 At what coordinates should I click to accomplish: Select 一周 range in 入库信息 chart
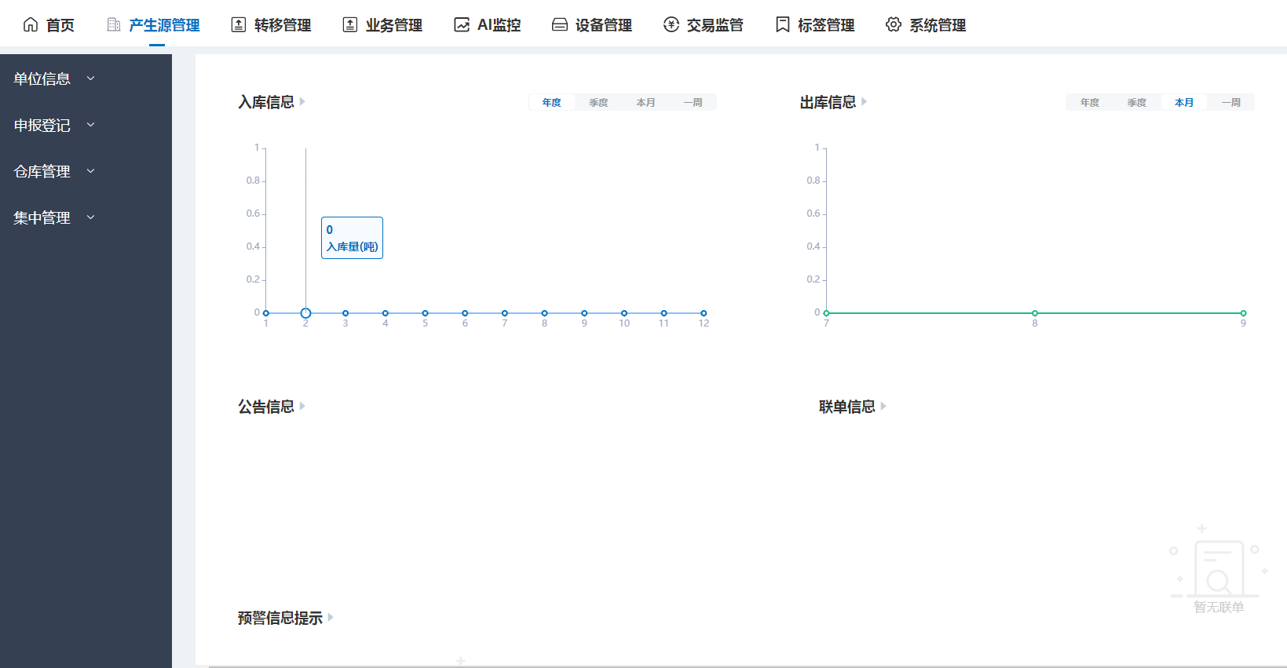tap(693, 103)
